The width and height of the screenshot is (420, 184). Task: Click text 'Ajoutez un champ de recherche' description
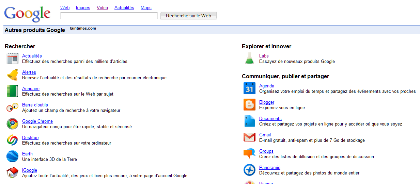point(71,110)
